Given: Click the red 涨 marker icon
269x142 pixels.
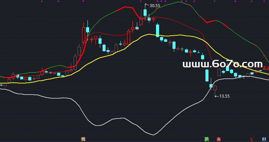Looking at the screenshot, I should tap(219, 139).
